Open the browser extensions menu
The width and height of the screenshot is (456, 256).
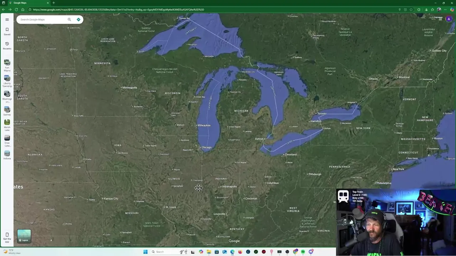tap(419, 10)
